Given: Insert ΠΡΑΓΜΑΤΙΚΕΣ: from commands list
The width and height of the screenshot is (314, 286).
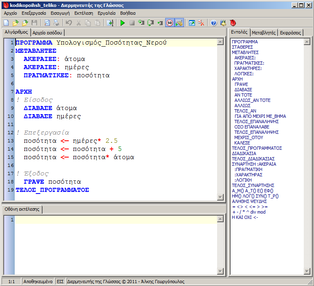Looking at the screenshot, I should (249, 63).
